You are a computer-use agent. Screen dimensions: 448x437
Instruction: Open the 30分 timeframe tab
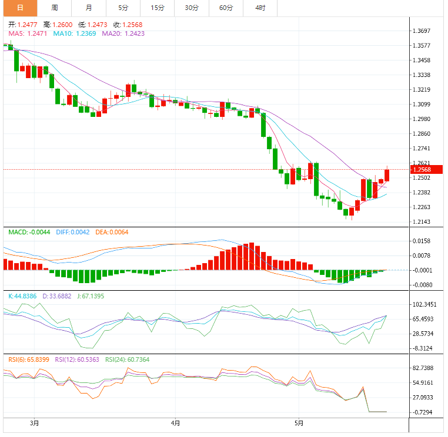click(x=192, y=8)
